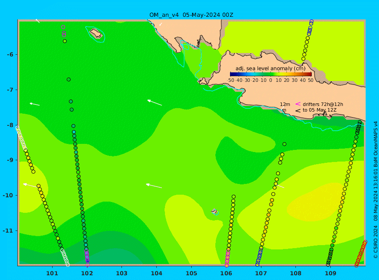Click the black arrow legend marker
The height and width of the screenshot is (280, 379).
298,111
